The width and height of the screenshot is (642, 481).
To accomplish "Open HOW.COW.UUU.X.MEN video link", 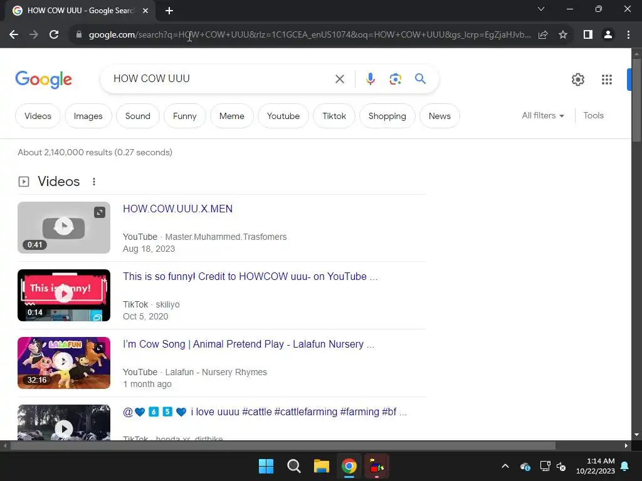I will pyautogui.click(x=177, y=209).
